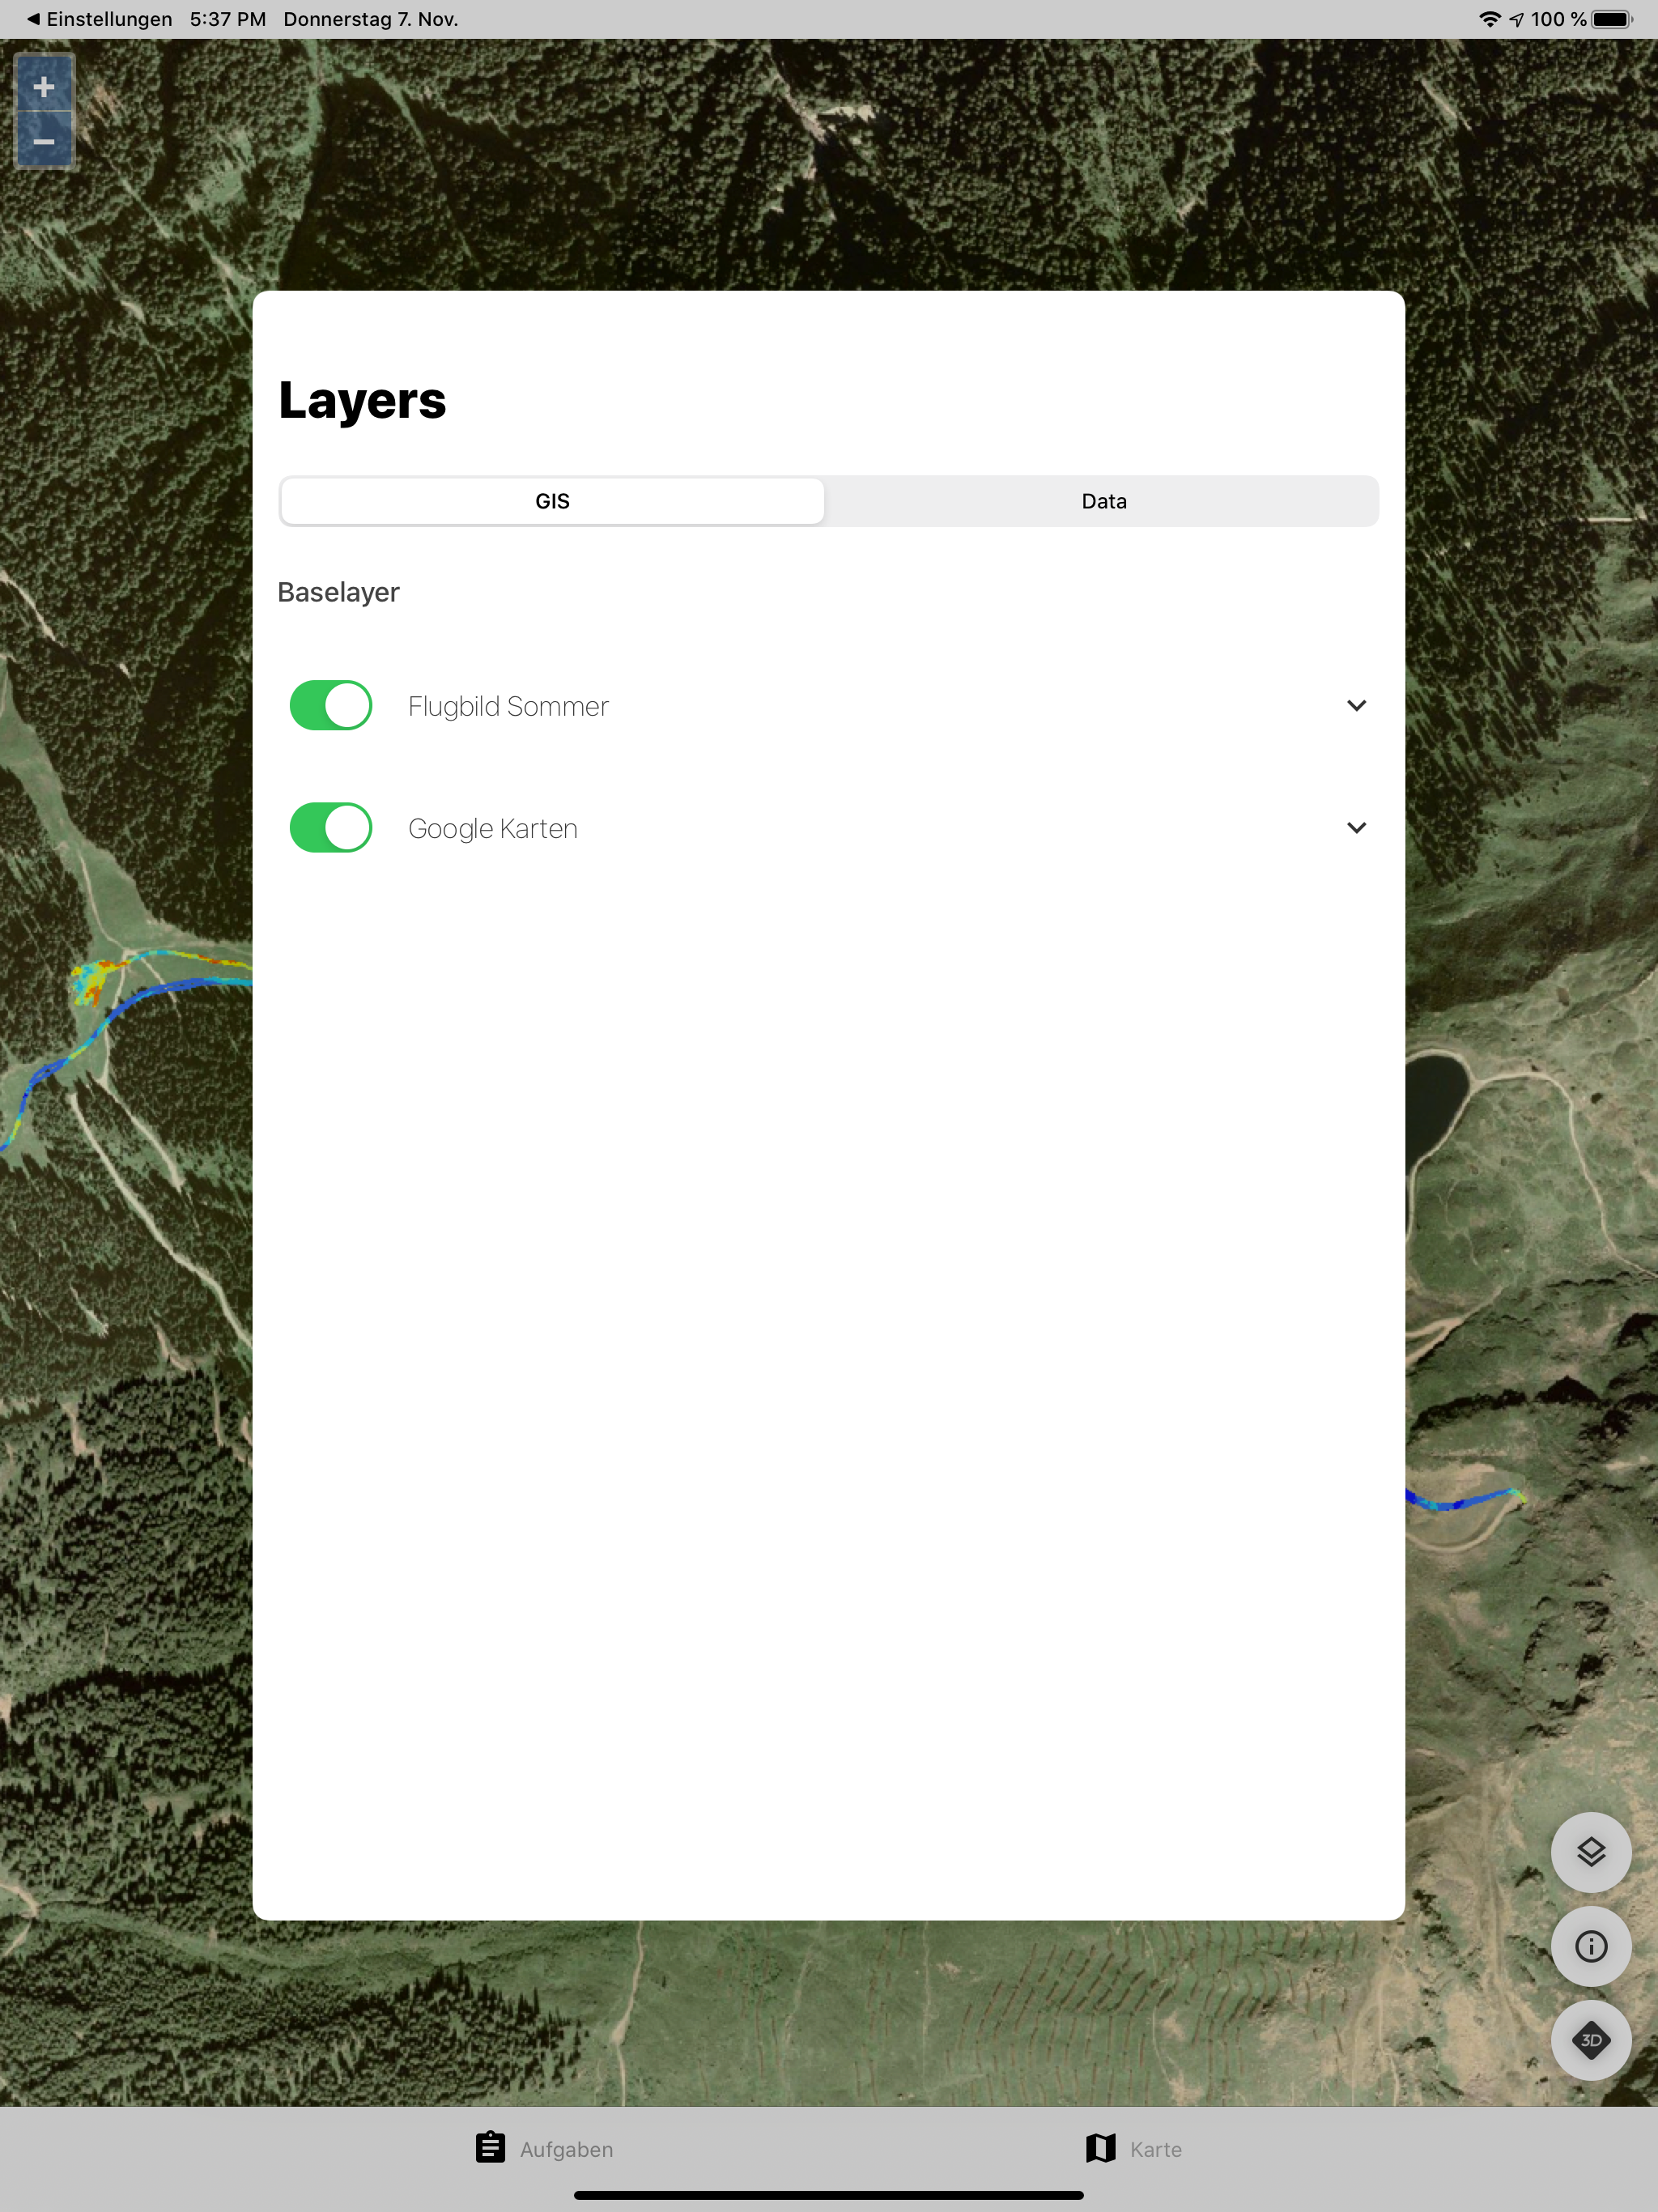Open the Aufgaben tab label
This screenshot has height=2212, width=1658.
pyautogui.click(x=566, y=2149)
